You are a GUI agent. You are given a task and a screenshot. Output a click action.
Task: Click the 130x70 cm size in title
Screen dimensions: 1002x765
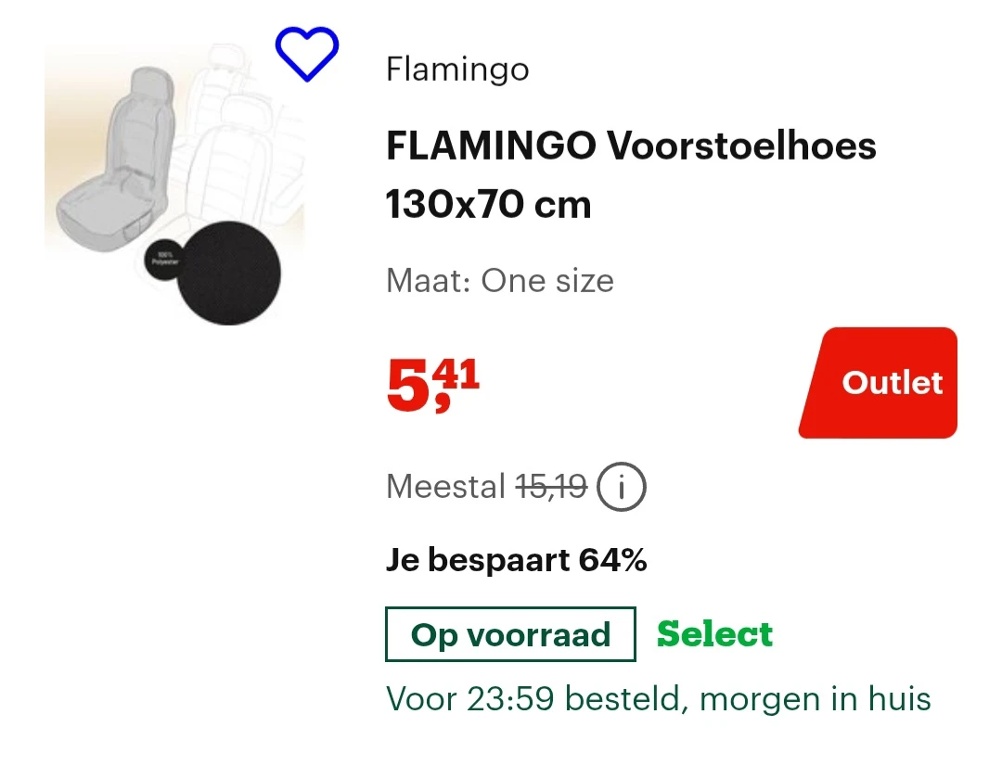(x=488, y=205)
